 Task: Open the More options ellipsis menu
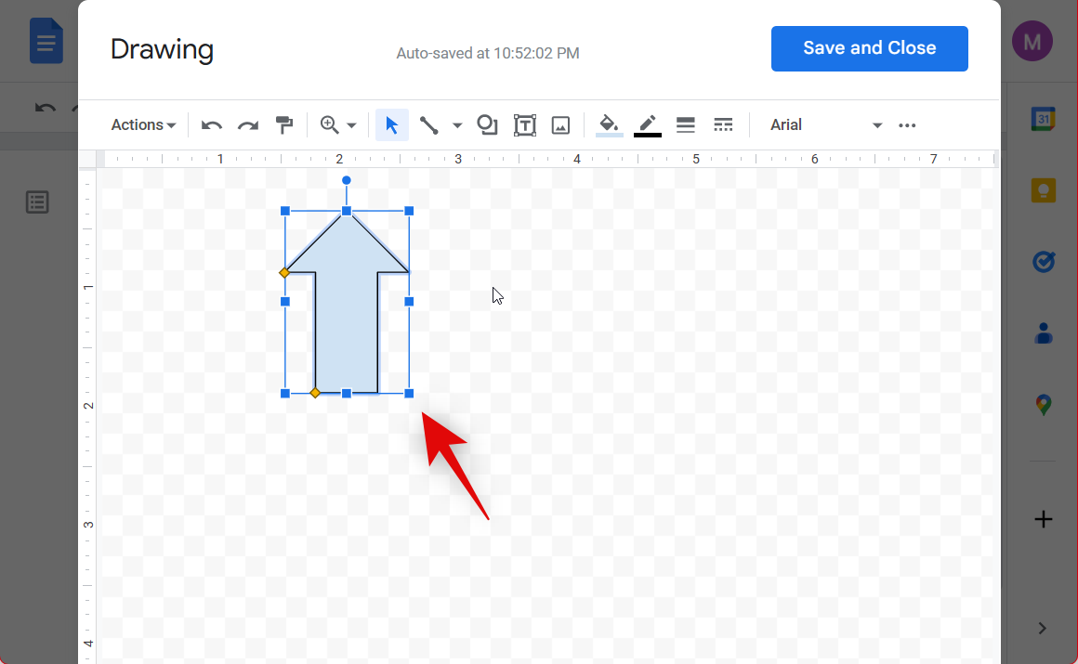907,125
